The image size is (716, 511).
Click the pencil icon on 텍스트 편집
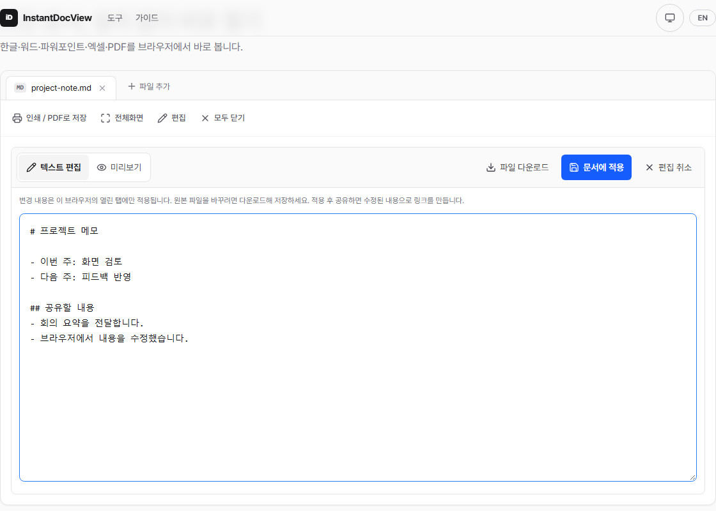31,167
